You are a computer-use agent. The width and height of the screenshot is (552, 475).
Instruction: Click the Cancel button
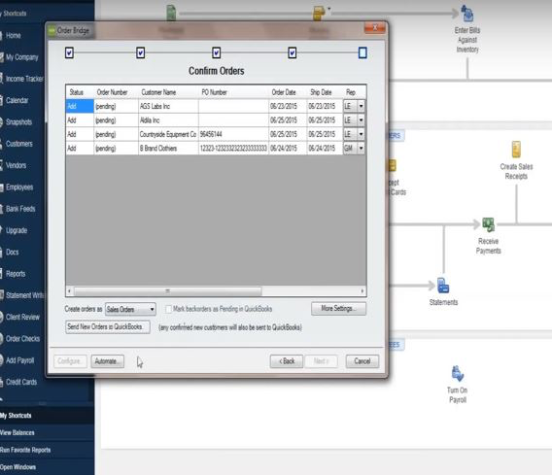[x=362, y=361]
